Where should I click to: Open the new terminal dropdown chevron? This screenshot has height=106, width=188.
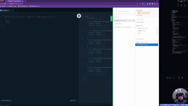tap(176, 78)
